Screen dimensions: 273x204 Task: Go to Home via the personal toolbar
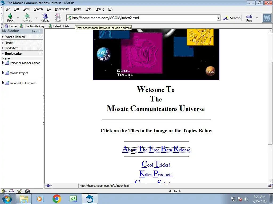point(11,26)
